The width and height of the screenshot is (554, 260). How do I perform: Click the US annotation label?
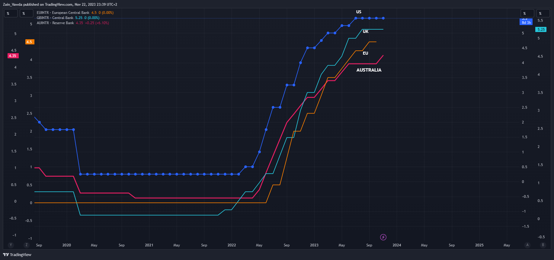point(359,12)
